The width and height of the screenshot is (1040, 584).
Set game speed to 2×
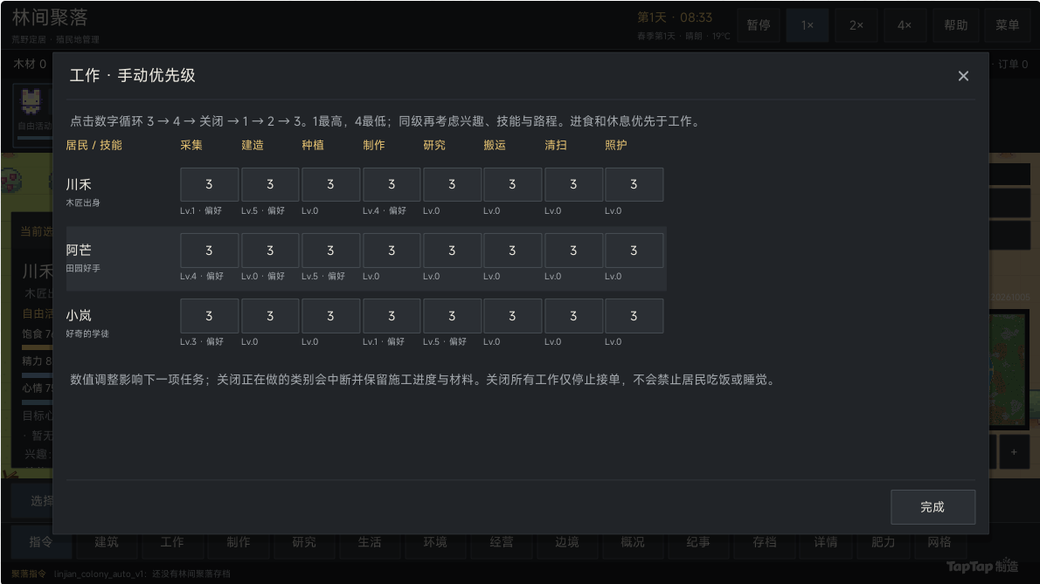click(x=856, y=25)
